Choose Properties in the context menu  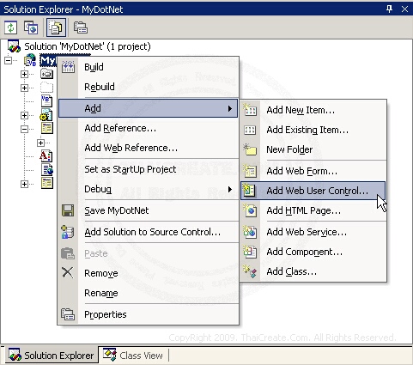[x=149, y=314]
